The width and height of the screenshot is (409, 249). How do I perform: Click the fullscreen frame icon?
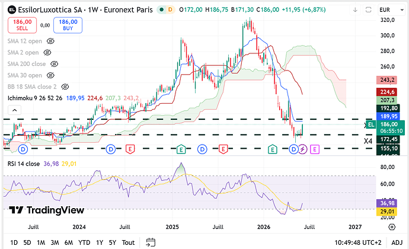(x=368, y=10)
